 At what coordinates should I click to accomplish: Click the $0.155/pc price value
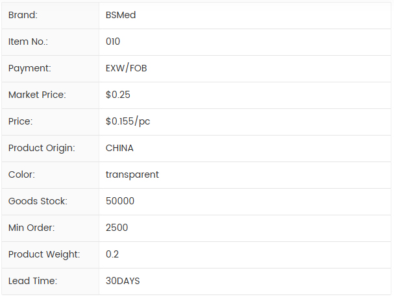(128, 121)
